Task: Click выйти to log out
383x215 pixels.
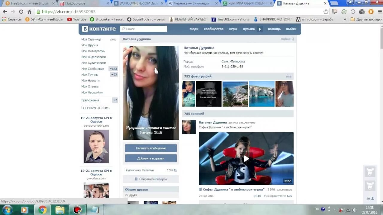Action: click(x=291, y=29)
